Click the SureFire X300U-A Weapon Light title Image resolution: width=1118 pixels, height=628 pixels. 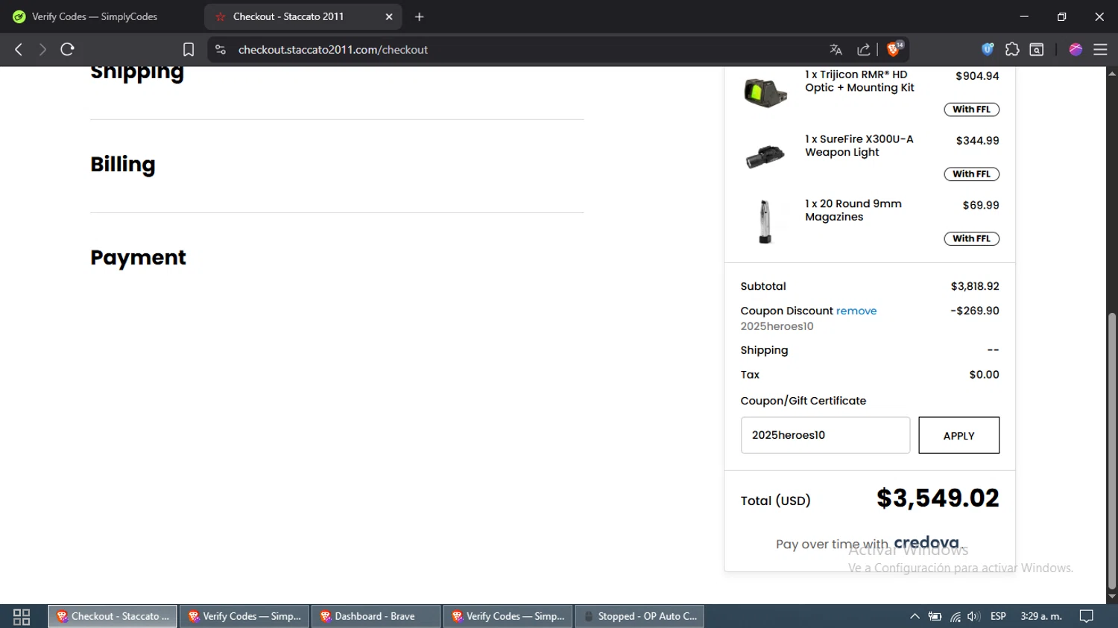[x=859, y=146]
